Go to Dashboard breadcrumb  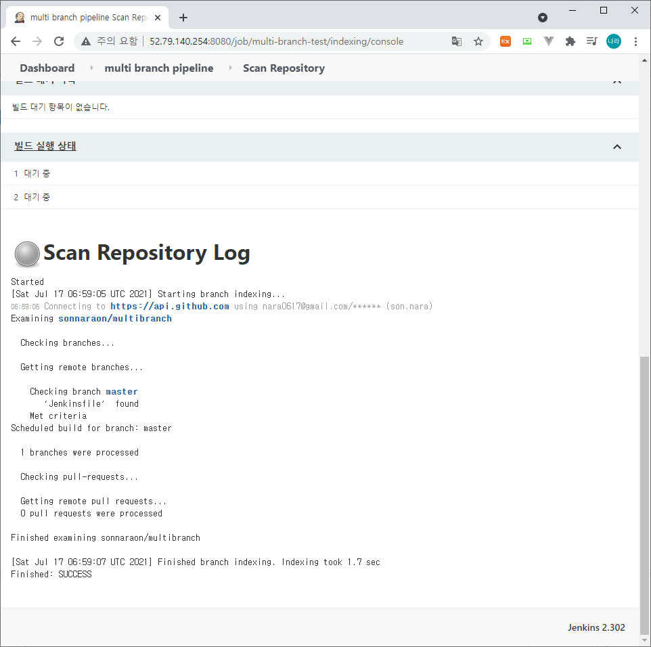(x=47, y=68)
